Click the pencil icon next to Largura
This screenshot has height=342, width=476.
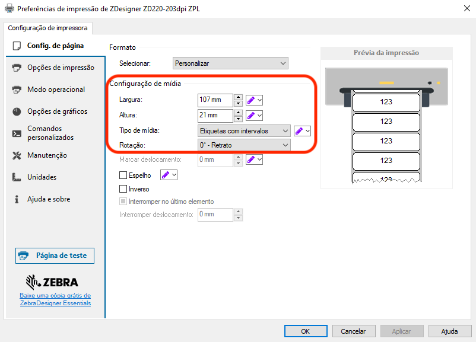[x=251, y=100]
